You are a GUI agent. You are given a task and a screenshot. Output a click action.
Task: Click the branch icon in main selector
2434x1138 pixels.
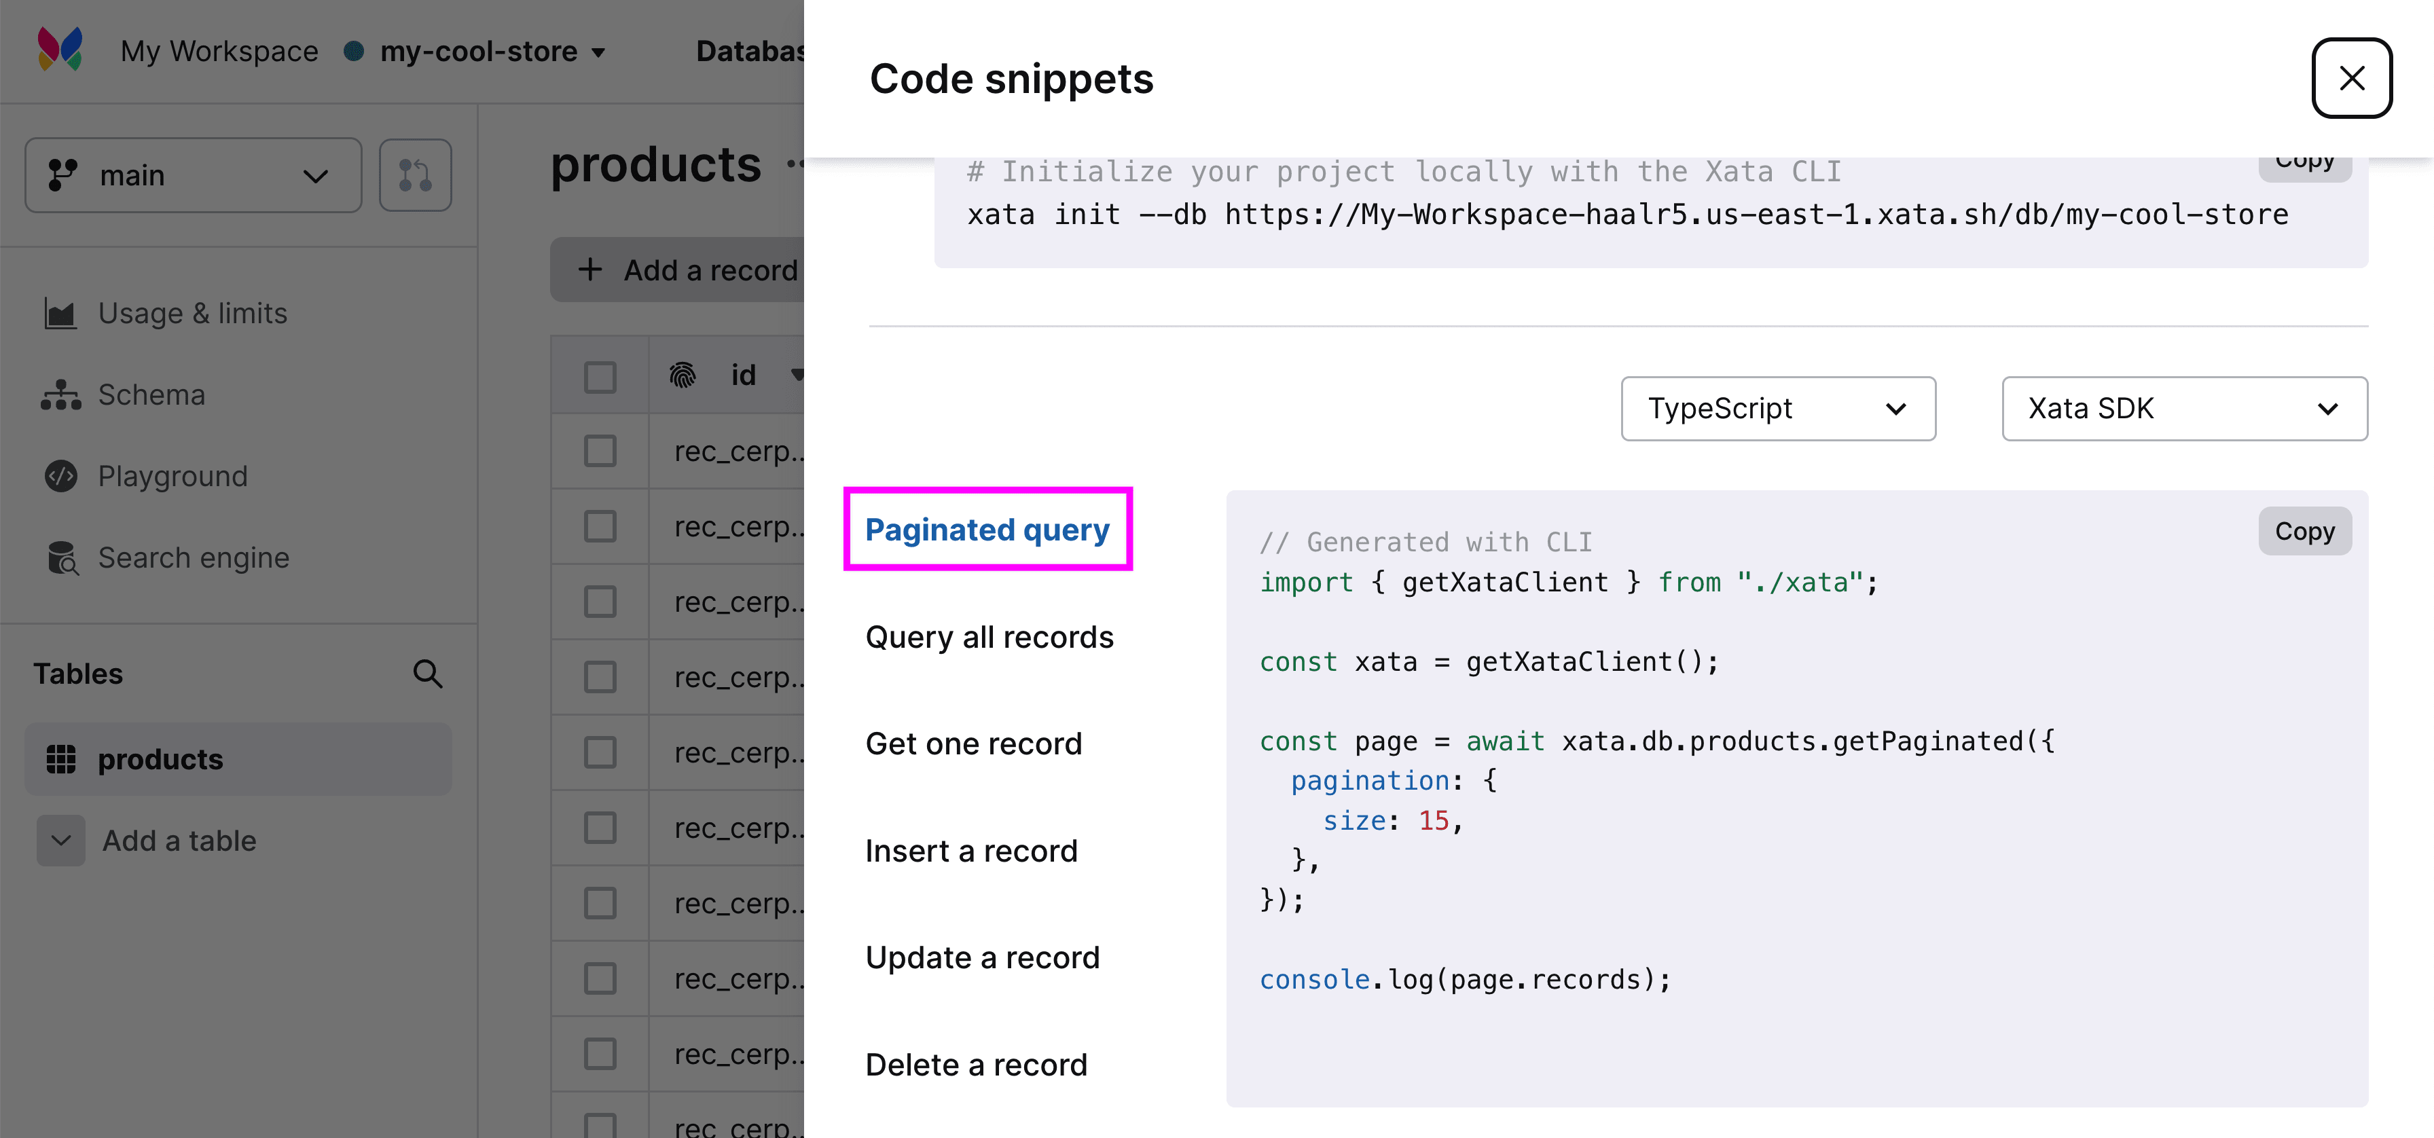pos(62,176)
